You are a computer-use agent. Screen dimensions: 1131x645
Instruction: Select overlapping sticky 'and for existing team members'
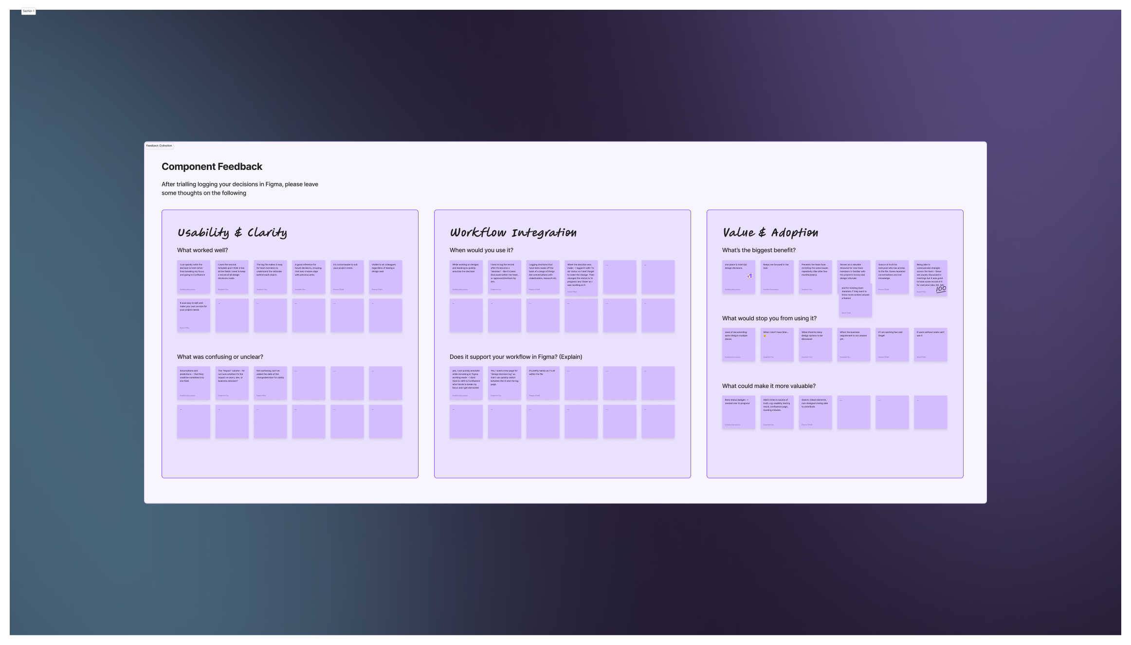pyautogui.click(x=855, y=303)
